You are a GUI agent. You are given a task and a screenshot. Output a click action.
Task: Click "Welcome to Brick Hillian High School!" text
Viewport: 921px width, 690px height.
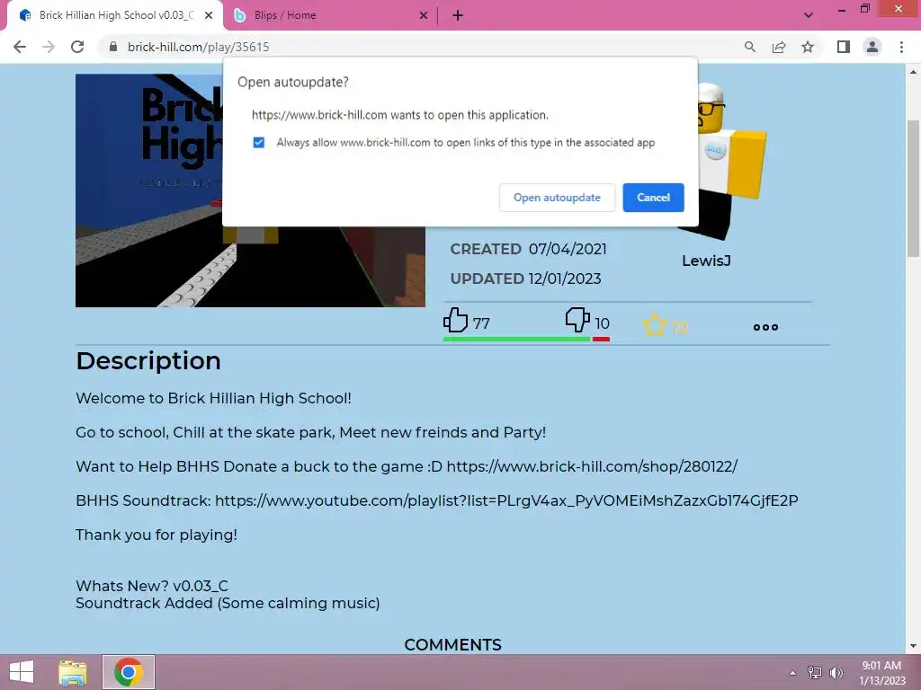pos(214,398)
